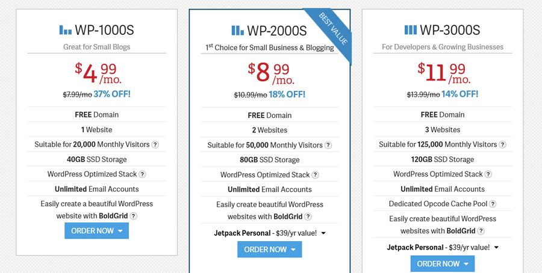Expand Jetpack Personal arrow in WP-3000S plan
Viewport: 542px width, 273px height.
pyautogui.click(x=496, y=247)
